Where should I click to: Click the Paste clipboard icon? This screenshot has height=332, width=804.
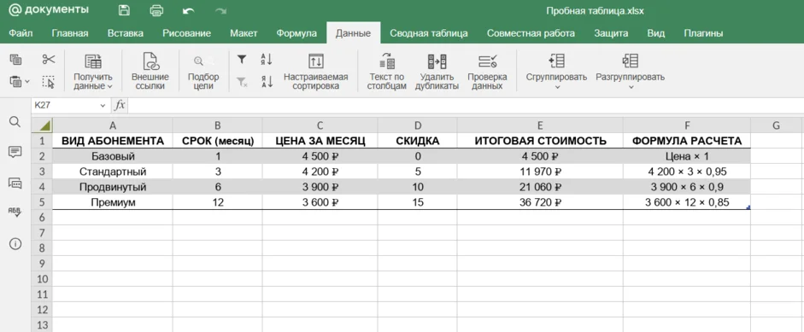click(16, 81)
